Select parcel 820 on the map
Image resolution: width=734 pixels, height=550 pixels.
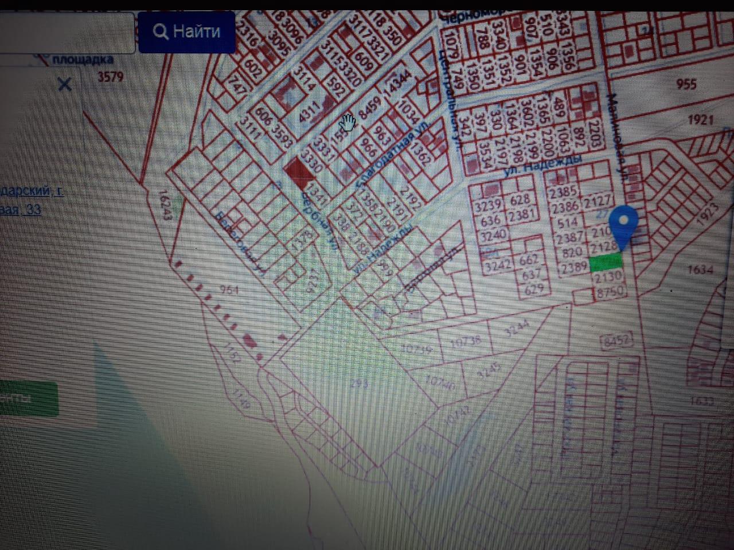(572, 252)
